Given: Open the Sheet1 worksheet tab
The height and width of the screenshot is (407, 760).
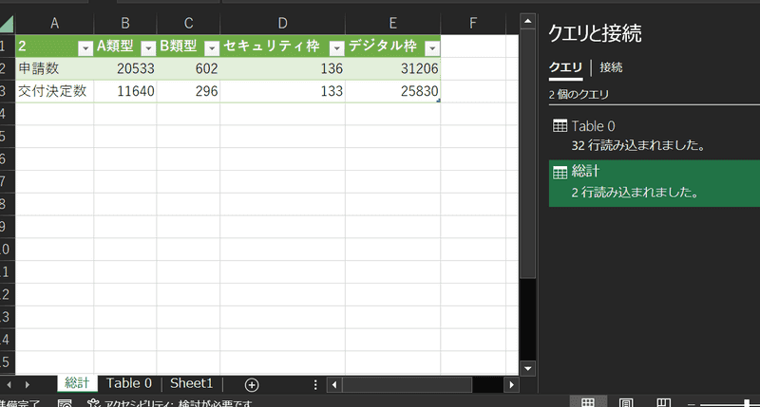Looking at the screenshot, I should point(191,383).
